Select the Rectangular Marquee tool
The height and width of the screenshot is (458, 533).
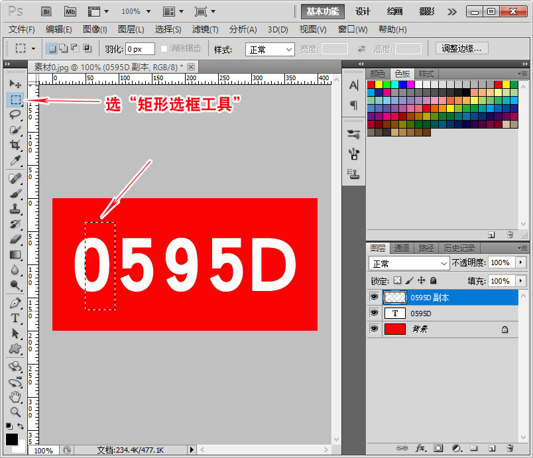click(15, 99)
